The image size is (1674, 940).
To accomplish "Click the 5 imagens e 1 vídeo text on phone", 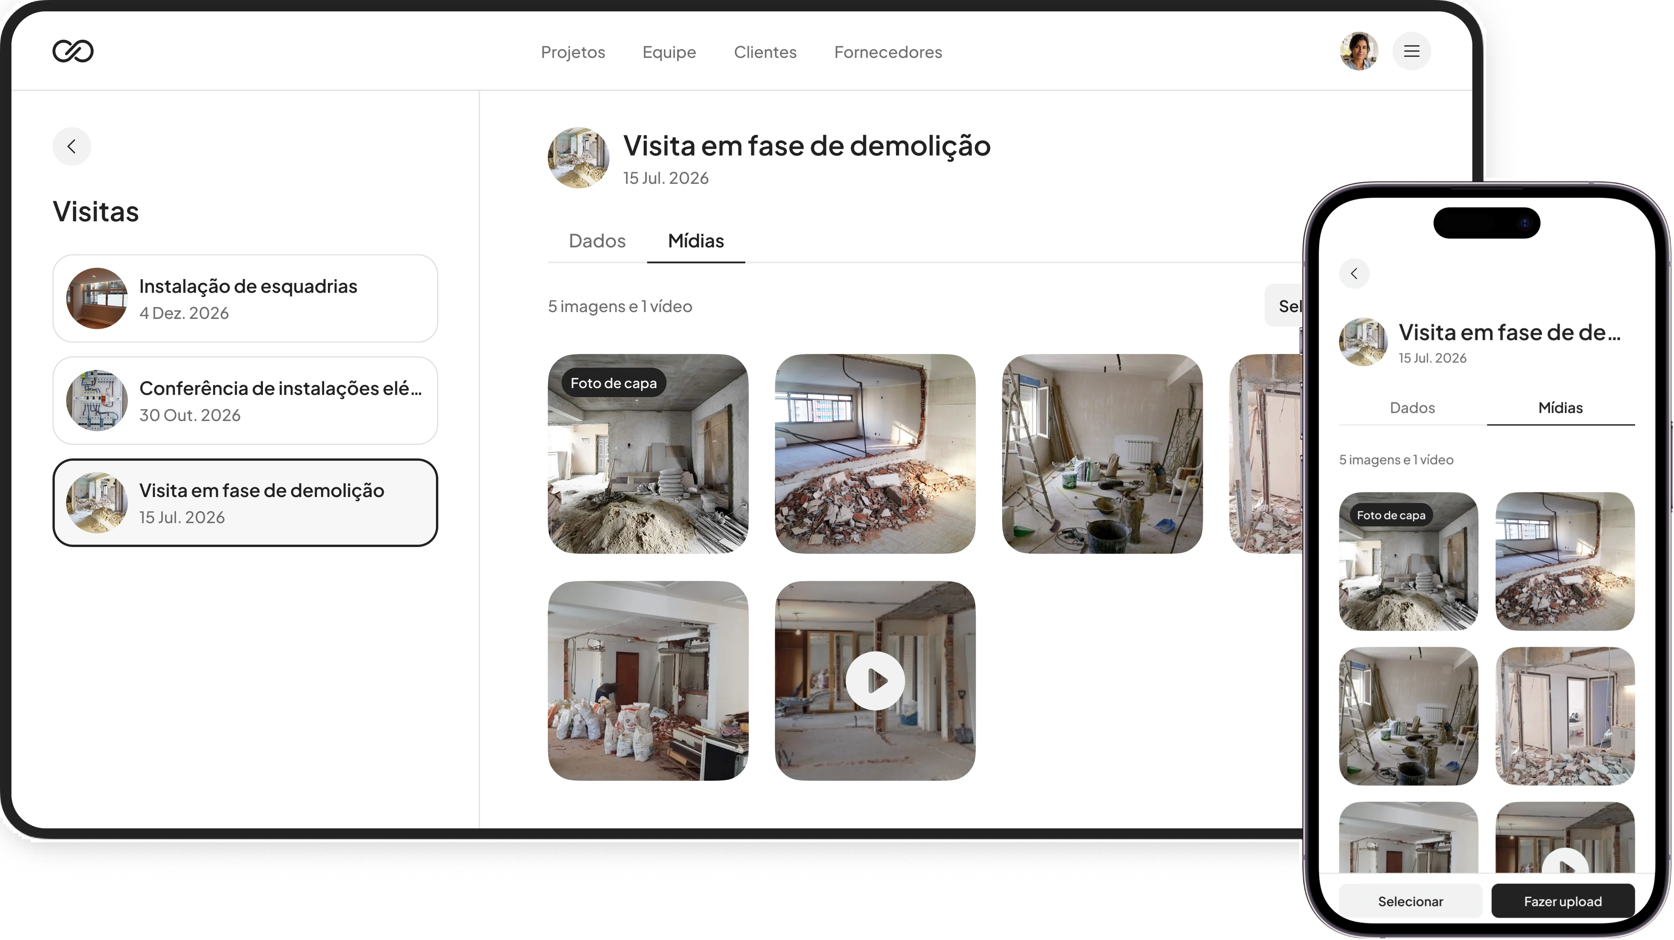I will [x=1396, y=460].
